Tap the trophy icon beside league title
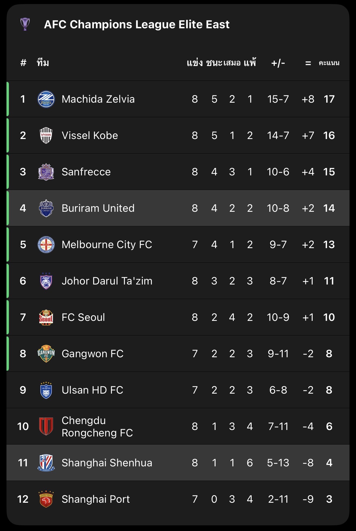 tap(25, 24)
